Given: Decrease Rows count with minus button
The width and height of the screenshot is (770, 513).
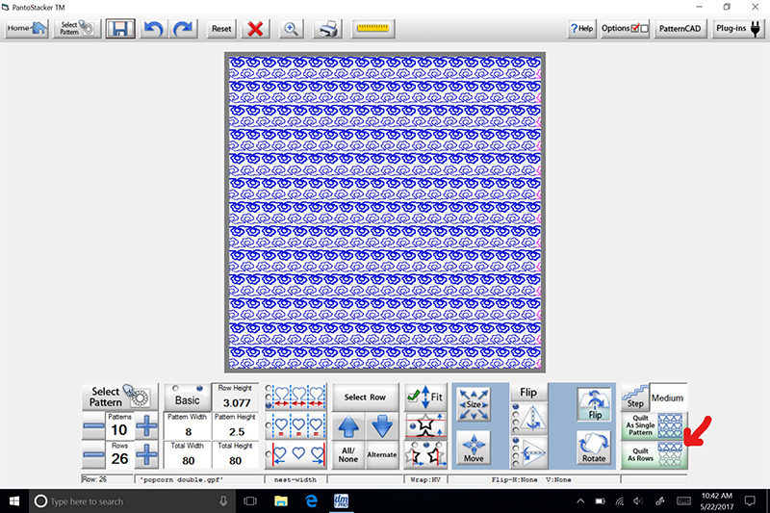Looking at the screenshot, I should 93,455.
